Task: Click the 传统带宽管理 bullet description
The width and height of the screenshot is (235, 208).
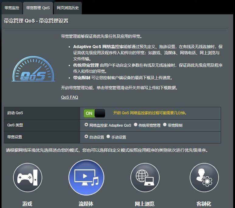Action: point(148,68)
